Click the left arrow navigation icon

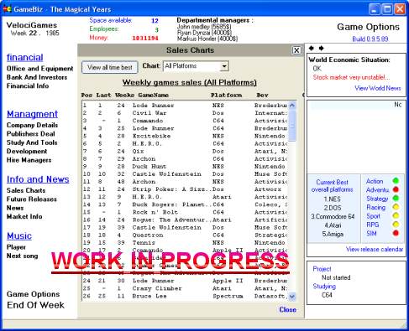[311, 48]
